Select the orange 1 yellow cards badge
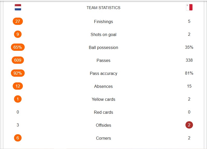This screenshot has height=149, width=207. click(18, 99)
